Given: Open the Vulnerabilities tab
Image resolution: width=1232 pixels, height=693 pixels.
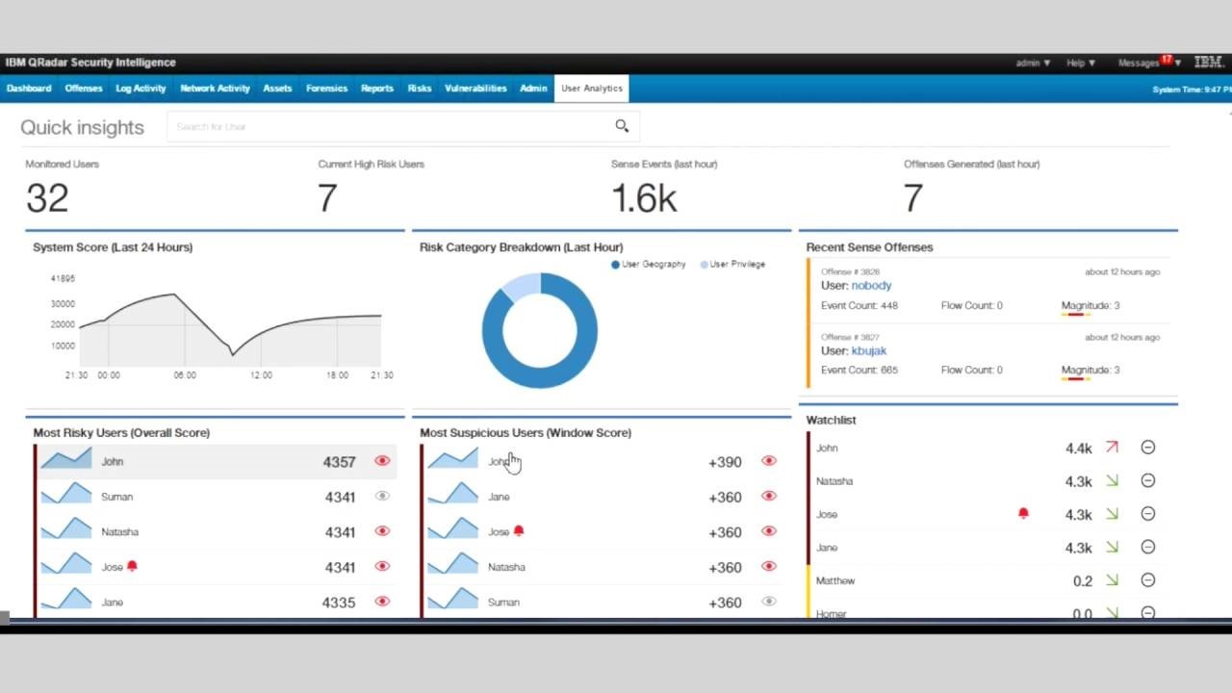Looking at the screenshot, I should (x=475, y=88).
